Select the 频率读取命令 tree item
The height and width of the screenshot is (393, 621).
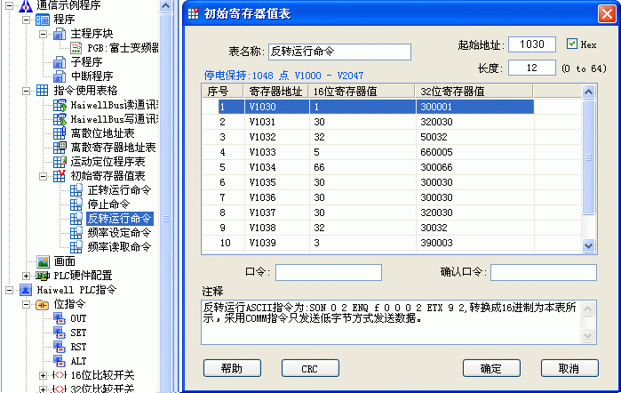click(x=119, y=247)
